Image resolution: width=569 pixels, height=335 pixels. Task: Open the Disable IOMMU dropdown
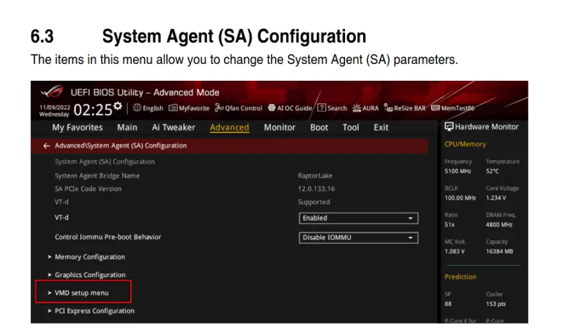(x=358, y=237)
